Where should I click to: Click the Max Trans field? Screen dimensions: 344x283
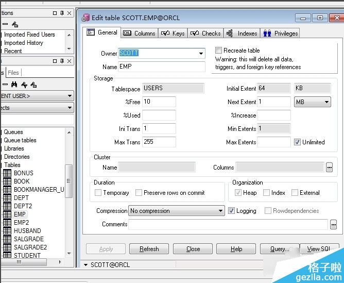point(159,142)
